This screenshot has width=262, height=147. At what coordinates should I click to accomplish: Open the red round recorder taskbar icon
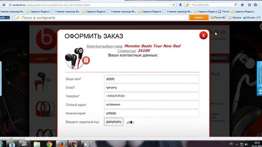click(74, 144)
